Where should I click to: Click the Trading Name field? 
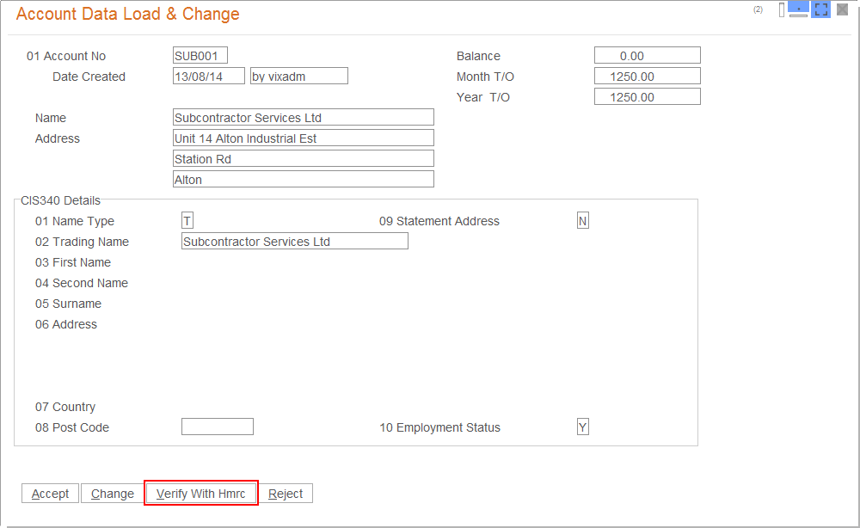pyautogui.click(x=294, y=242)
